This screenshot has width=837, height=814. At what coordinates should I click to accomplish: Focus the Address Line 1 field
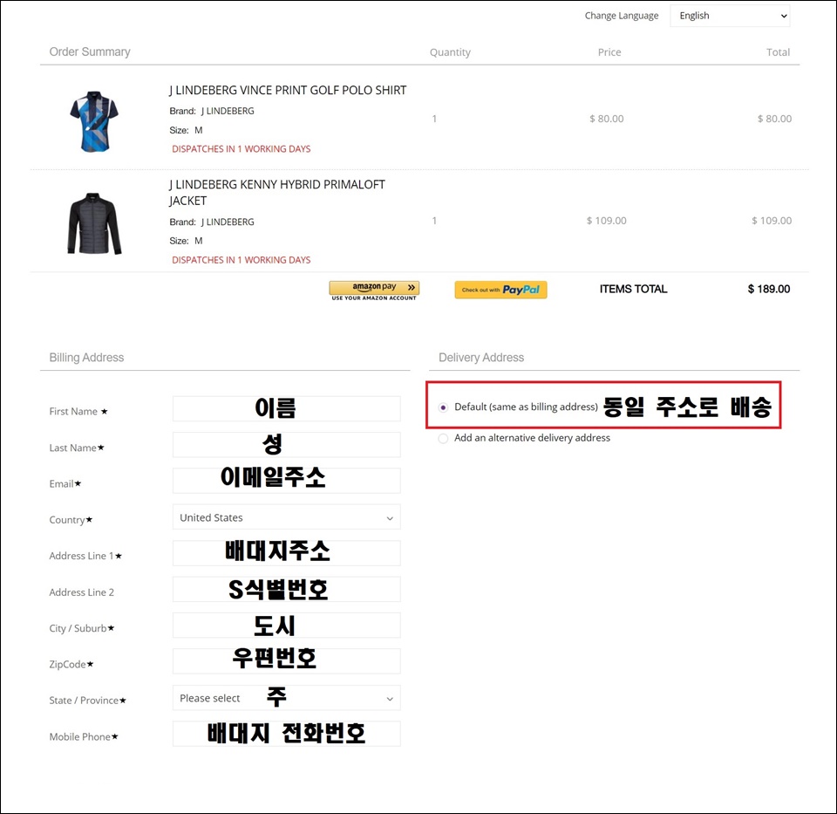click(x=287, y=553)
